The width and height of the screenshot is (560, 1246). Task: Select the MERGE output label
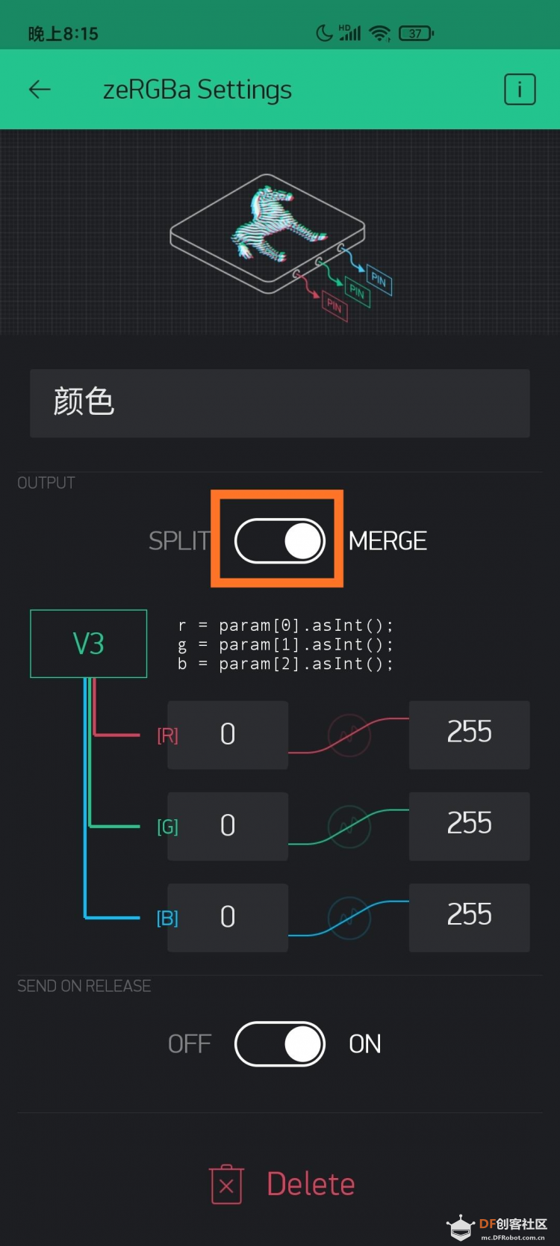pos(388,540)
